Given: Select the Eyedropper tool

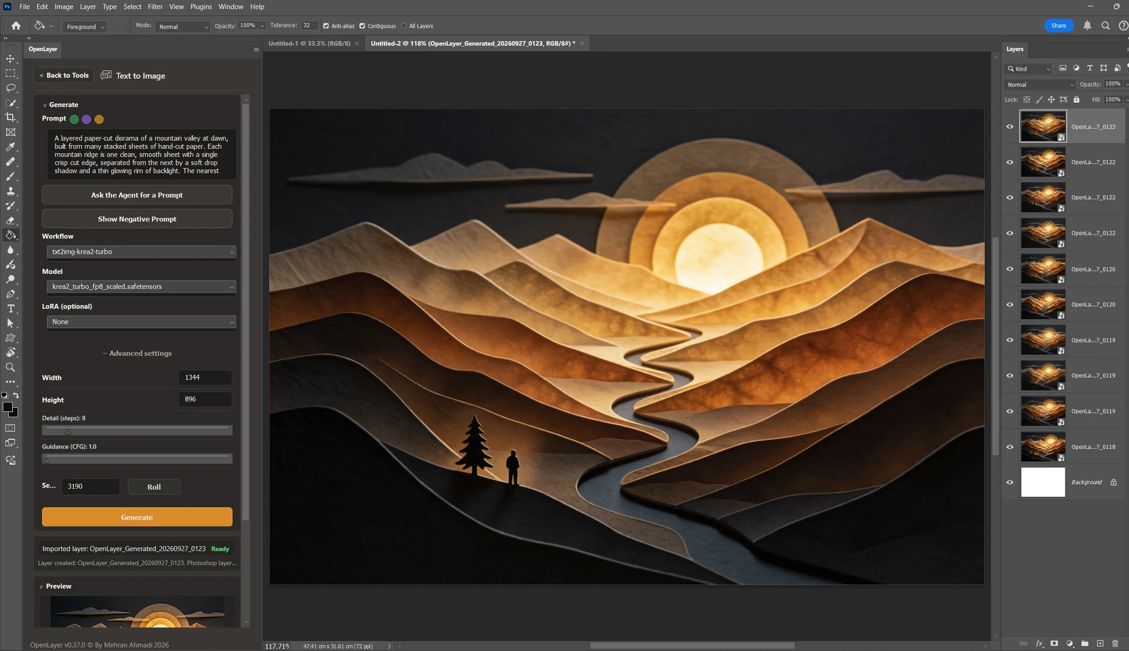Looking at the screenshot, I should click(x=11, y=147).
